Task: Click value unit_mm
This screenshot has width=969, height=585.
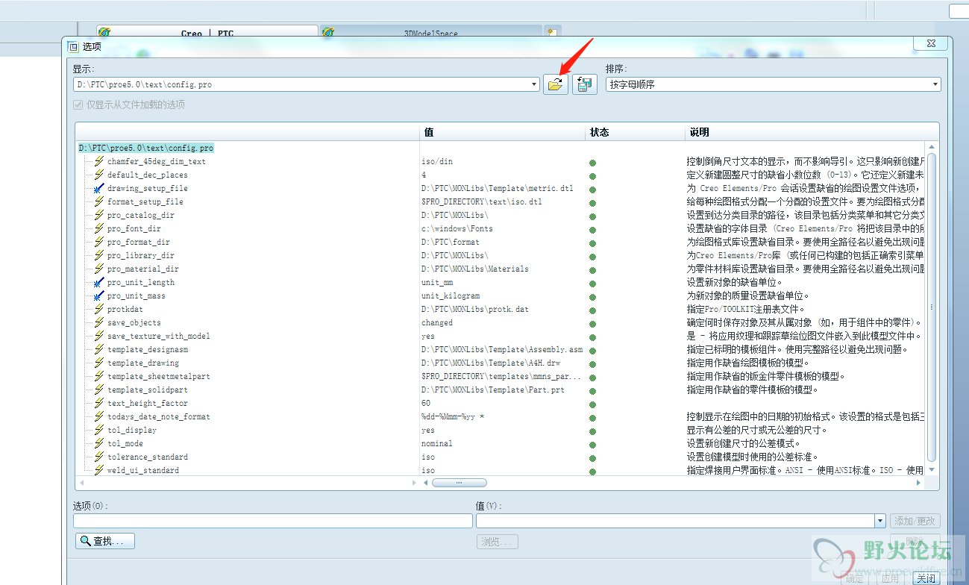Action: (437, 282)
